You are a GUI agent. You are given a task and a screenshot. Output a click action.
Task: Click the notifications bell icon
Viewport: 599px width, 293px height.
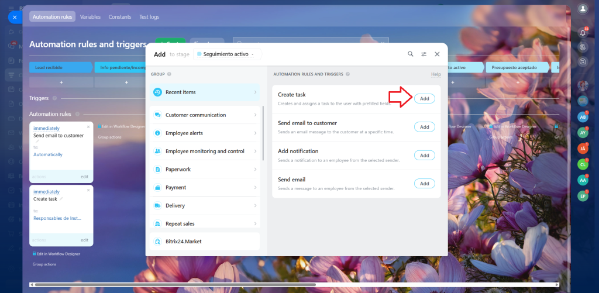582,33
